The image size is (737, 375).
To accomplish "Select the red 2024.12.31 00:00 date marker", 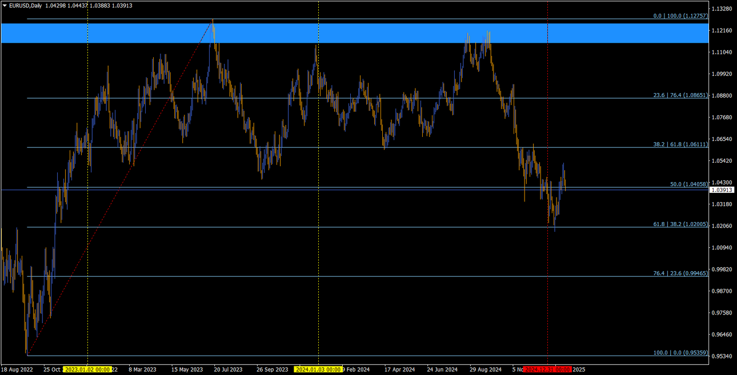I will tap(548, 369).
